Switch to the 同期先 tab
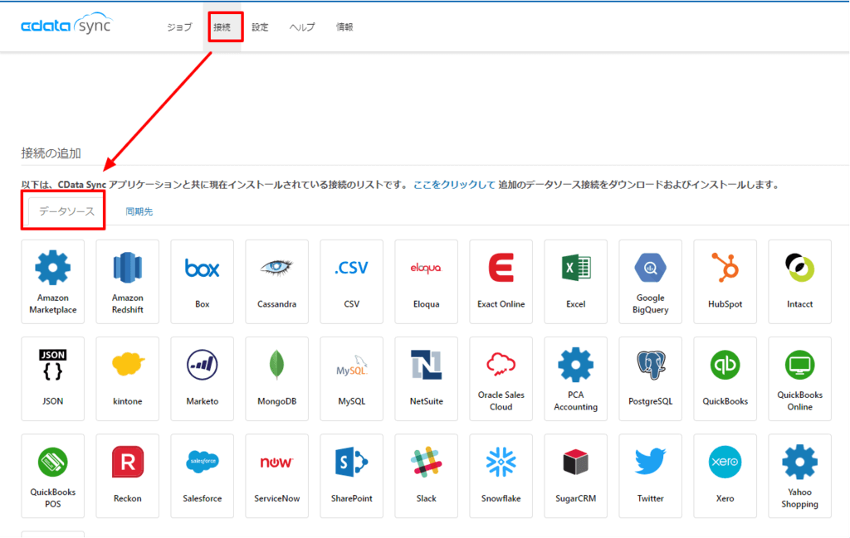This screenshot has height=538, width=850. (139, 211)
